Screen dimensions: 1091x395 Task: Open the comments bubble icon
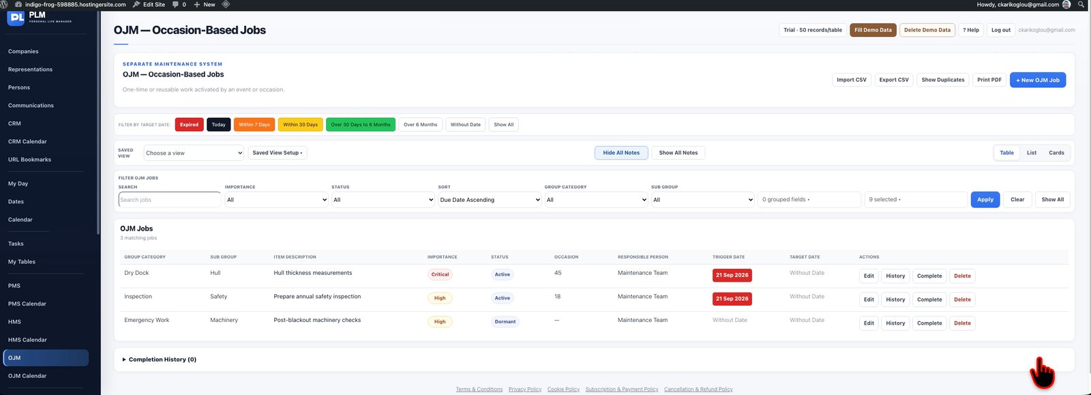pyautogui.click(x=175, y=4)
